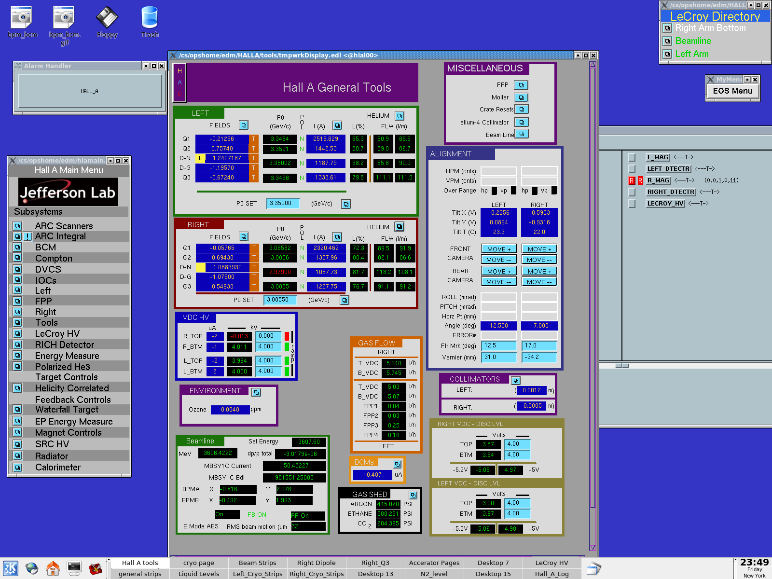The width and height of the screenshot is (772, 579).
Task: Switch to Hall_A_Log taskbar entry
Action: click(x=552, y=574)
